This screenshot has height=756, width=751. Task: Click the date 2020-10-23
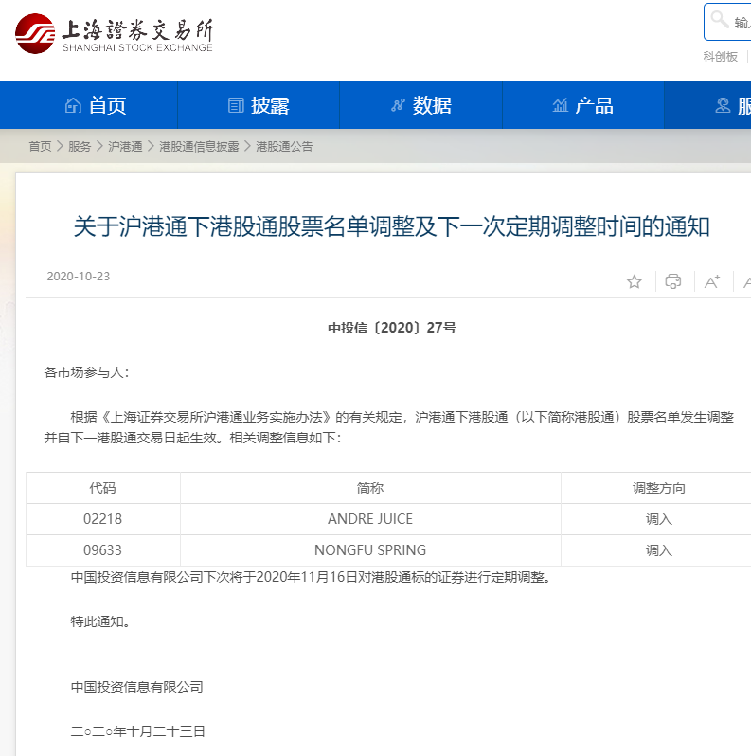tap(78, 277)
